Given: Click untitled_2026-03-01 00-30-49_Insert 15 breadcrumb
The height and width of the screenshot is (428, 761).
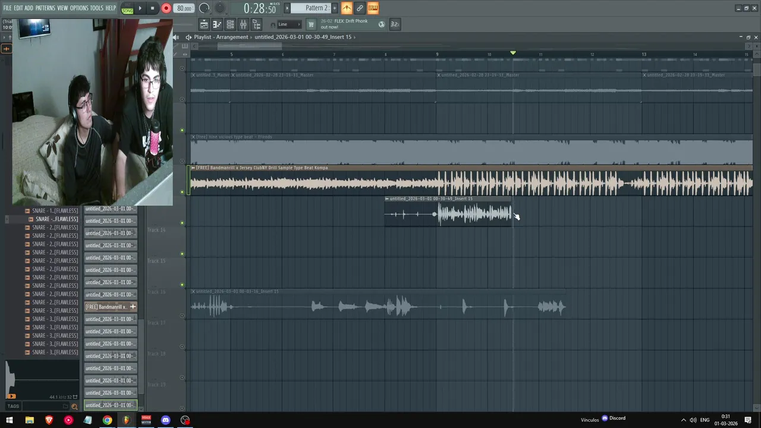Looking at the screenshot, I should coord(303,37).
